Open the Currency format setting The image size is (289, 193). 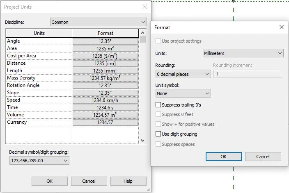[x=106, y=122]
